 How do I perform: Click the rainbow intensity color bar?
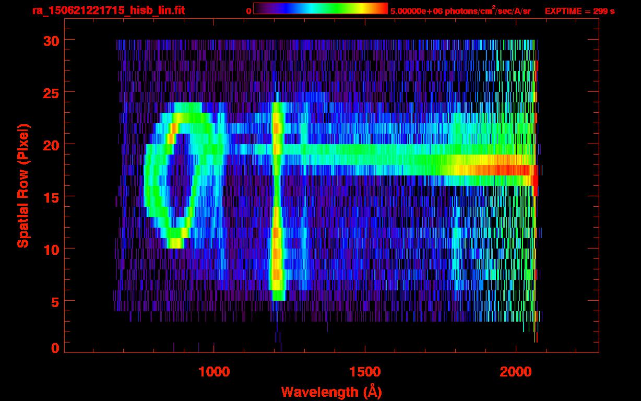320,8
